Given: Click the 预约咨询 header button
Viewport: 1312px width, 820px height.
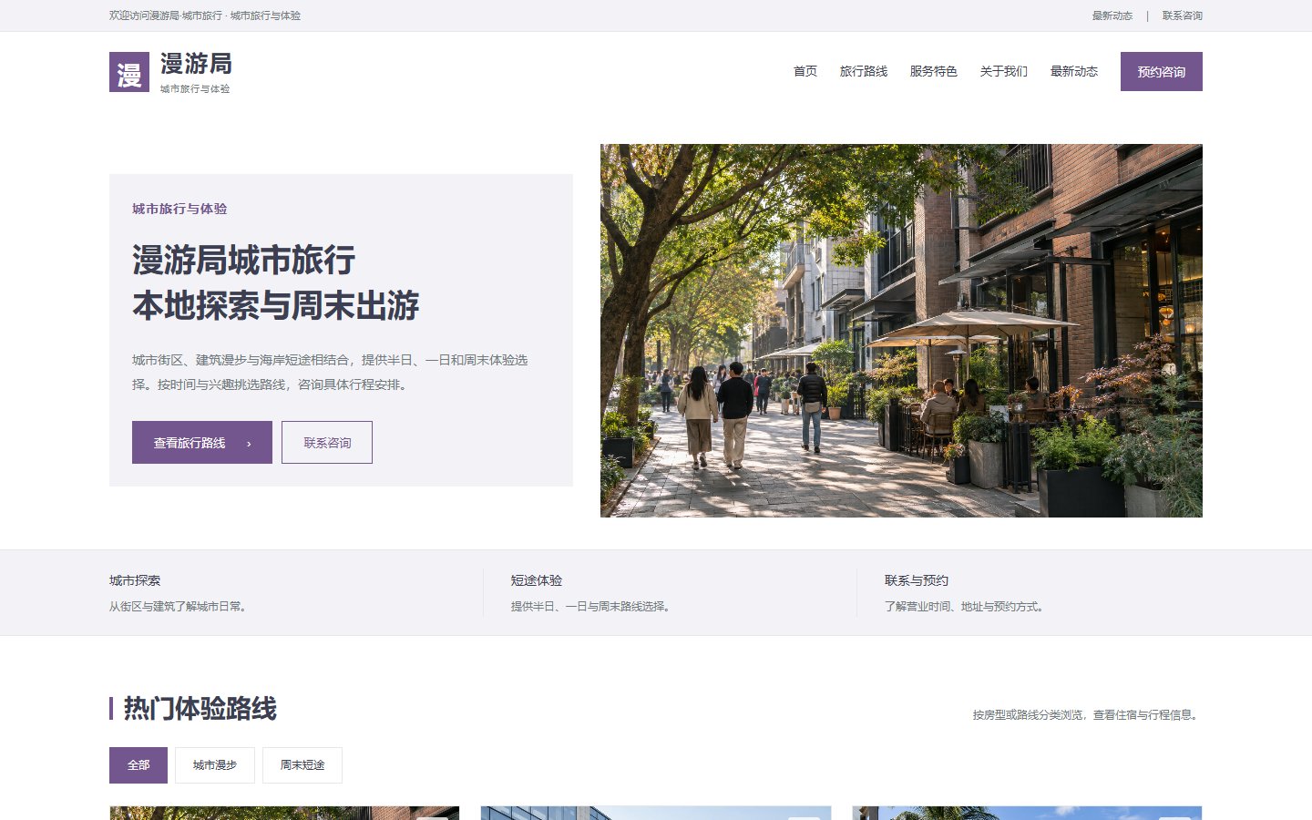Looking at the screenshot, I should click(1162, 71).
